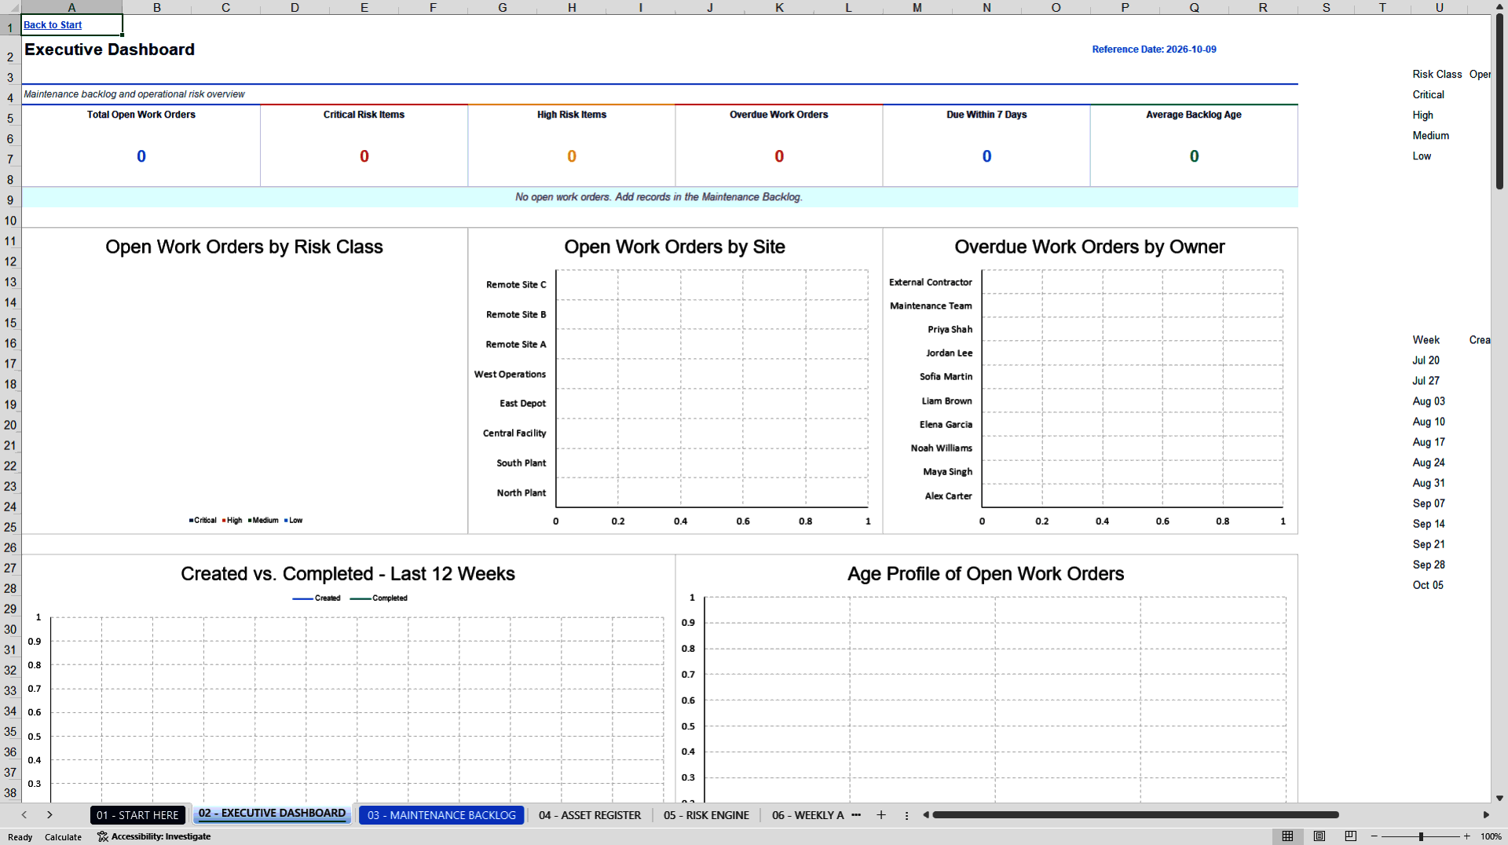The width and height of the screenshot is (1508, 845).
Task: Select Average Backlog Age value
Action: pyautogui.click(x=1194, y=156)
